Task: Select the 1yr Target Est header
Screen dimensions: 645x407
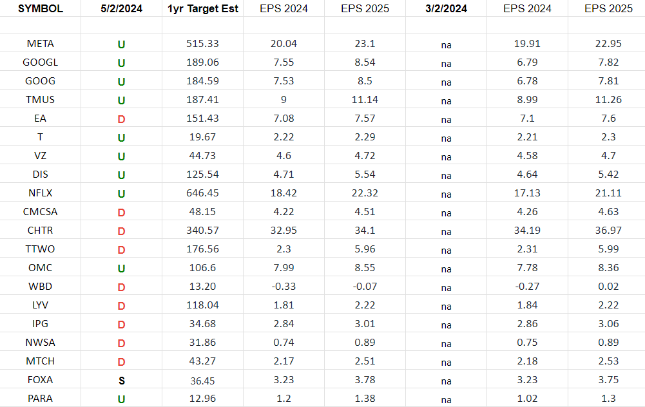Action: coord(203,8)
